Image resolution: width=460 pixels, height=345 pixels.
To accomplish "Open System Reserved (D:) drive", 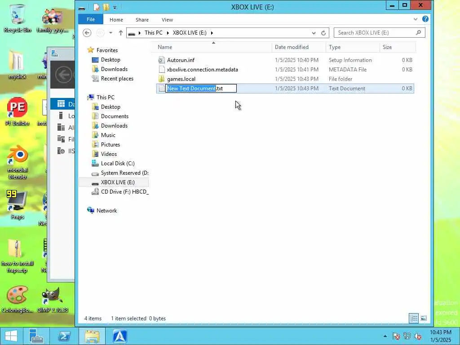I will coord(125,173).
